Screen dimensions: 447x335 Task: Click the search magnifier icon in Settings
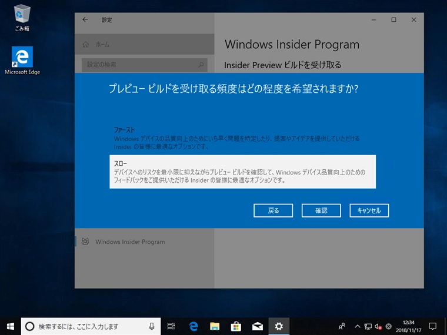tap(201, 65)
